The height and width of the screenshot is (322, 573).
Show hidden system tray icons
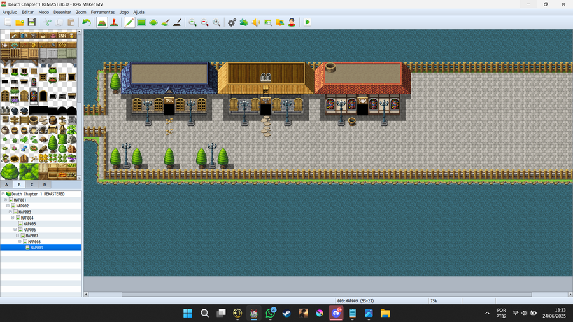(x=487, y=313)
